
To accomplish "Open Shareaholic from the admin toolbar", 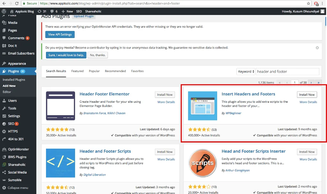I will [93, 11].
